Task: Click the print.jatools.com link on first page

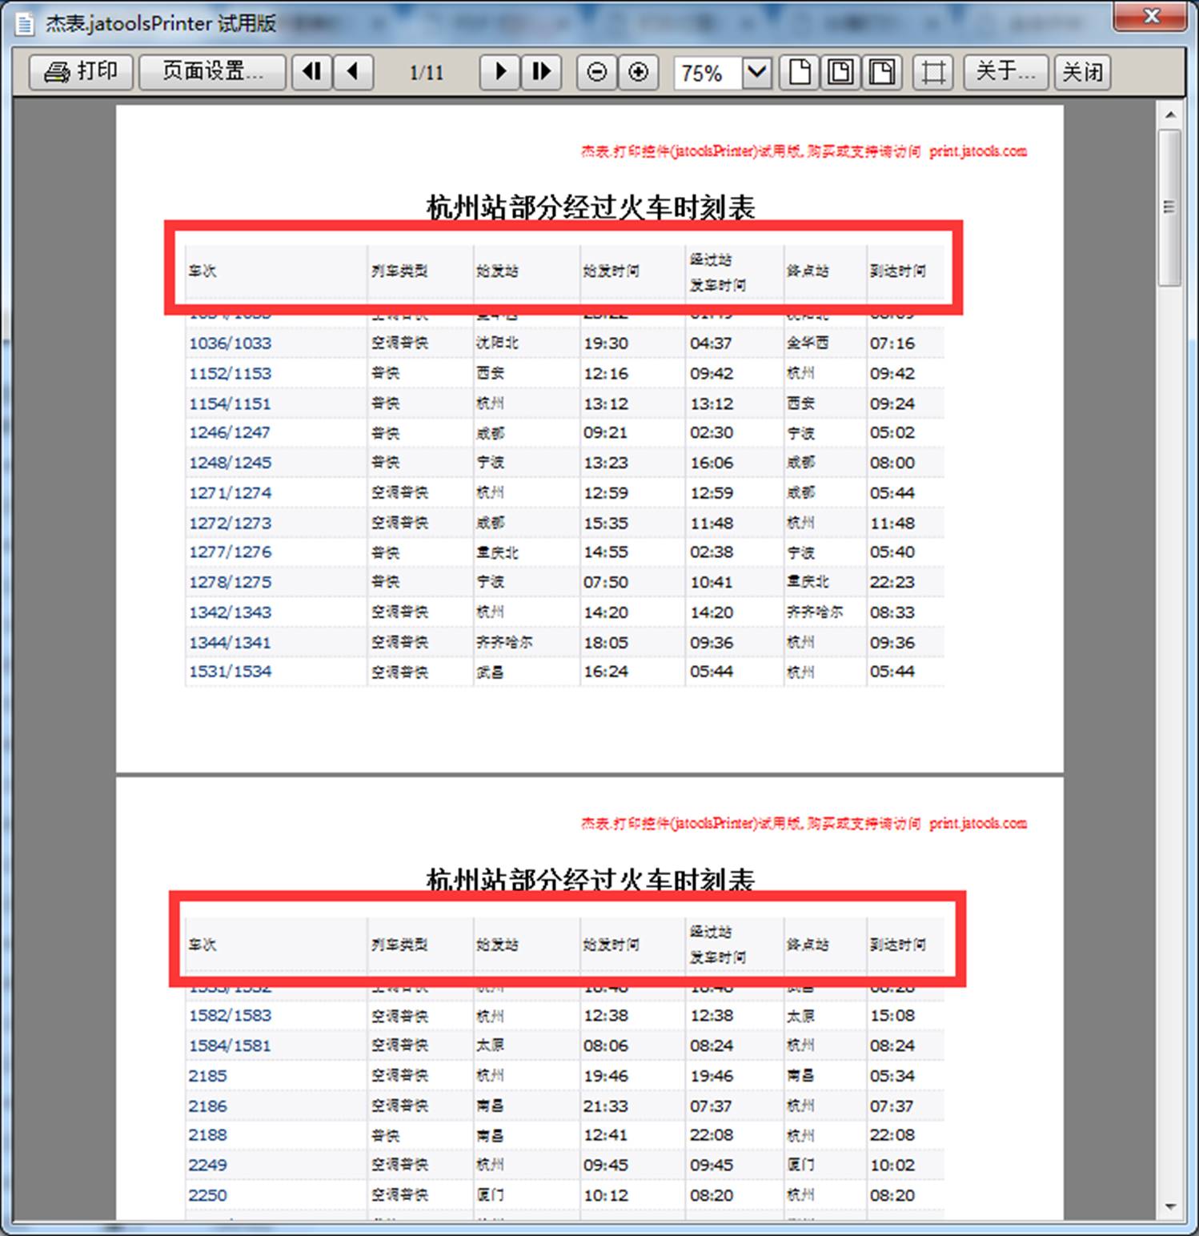Action: (x=977, y=151)
